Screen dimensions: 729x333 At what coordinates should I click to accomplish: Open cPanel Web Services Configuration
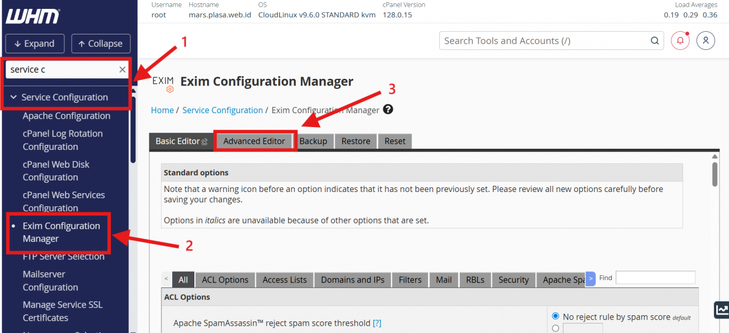[x=64, y=201]
